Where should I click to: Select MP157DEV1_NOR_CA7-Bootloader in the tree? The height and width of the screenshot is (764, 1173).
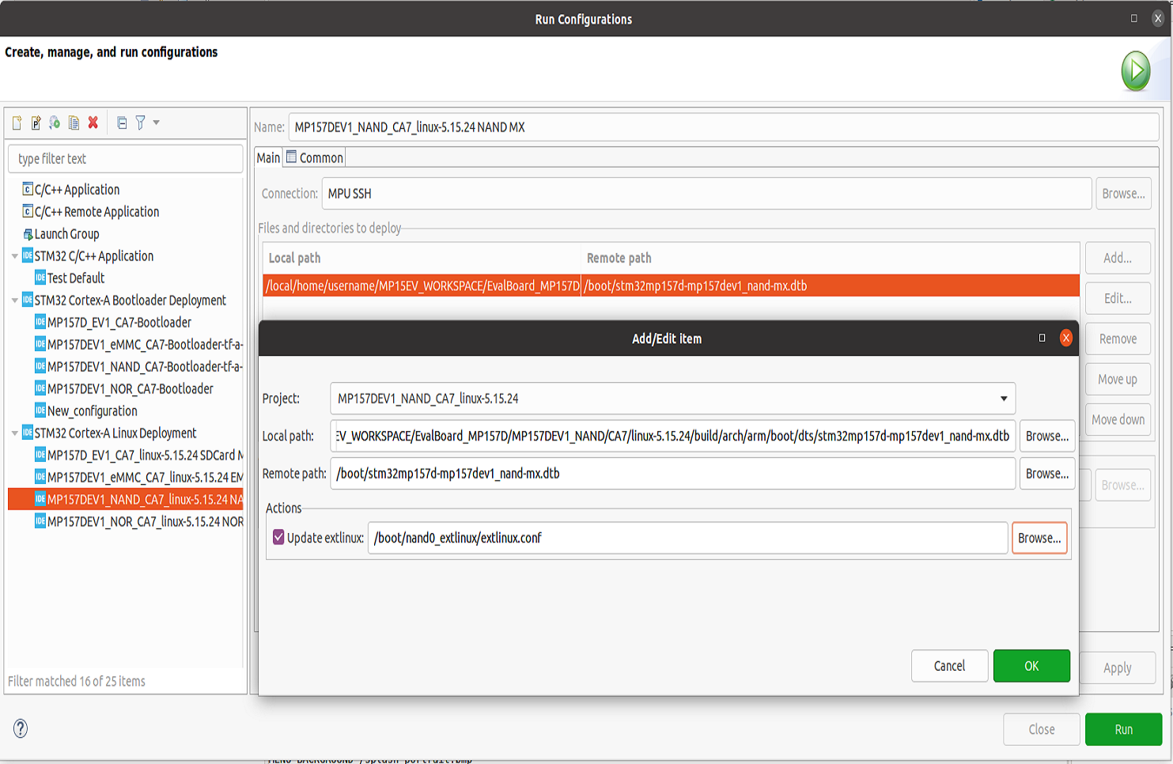(130, 389)
